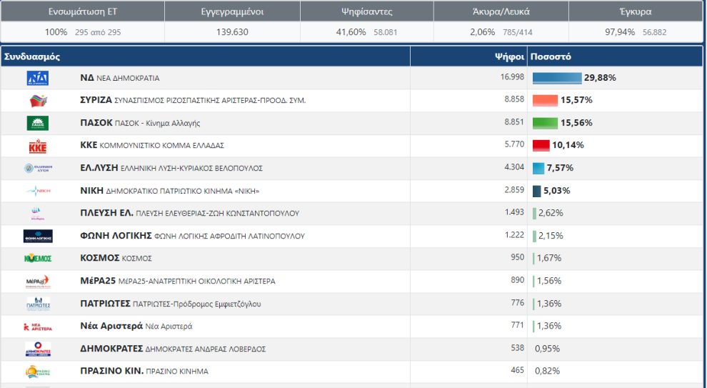Click the ΔΗΜΟΚΡΑΤΕΣ party logo
The height and width of the screenshot is (388, 707).
tap(37, 349)
